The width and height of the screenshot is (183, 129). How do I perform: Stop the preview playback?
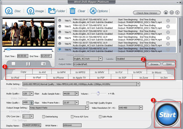(x=13, y=64)
